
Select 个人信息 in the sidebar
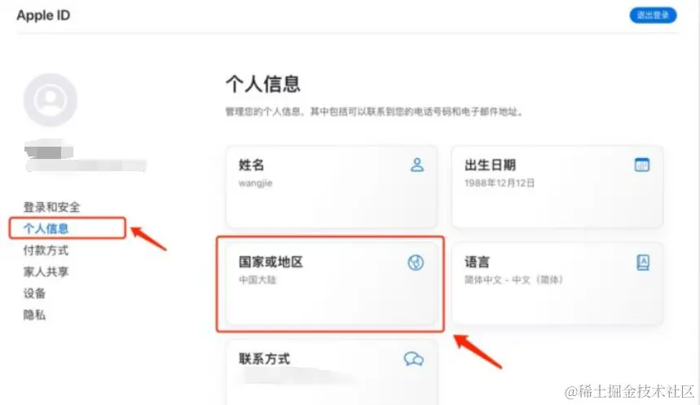(46, 229)
